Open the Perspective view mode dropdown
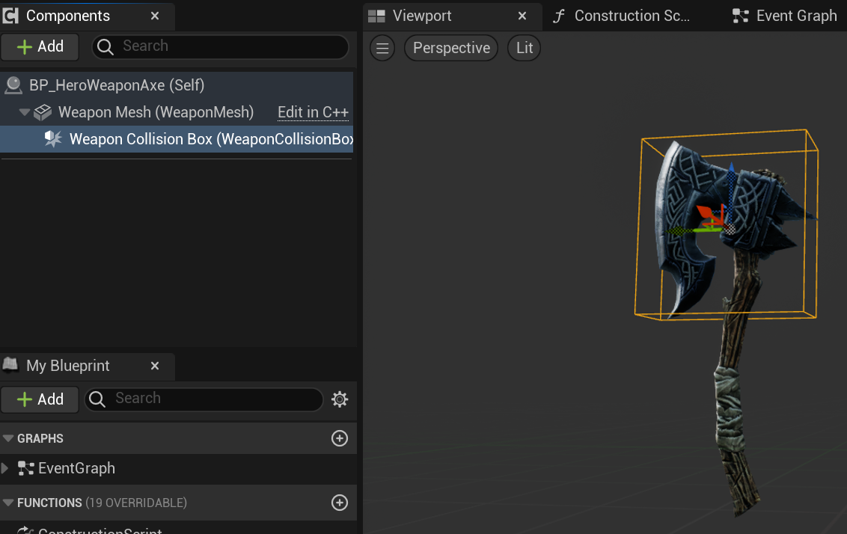The width and height of the screenshot is (847, 534). click(x=451, y=49)
